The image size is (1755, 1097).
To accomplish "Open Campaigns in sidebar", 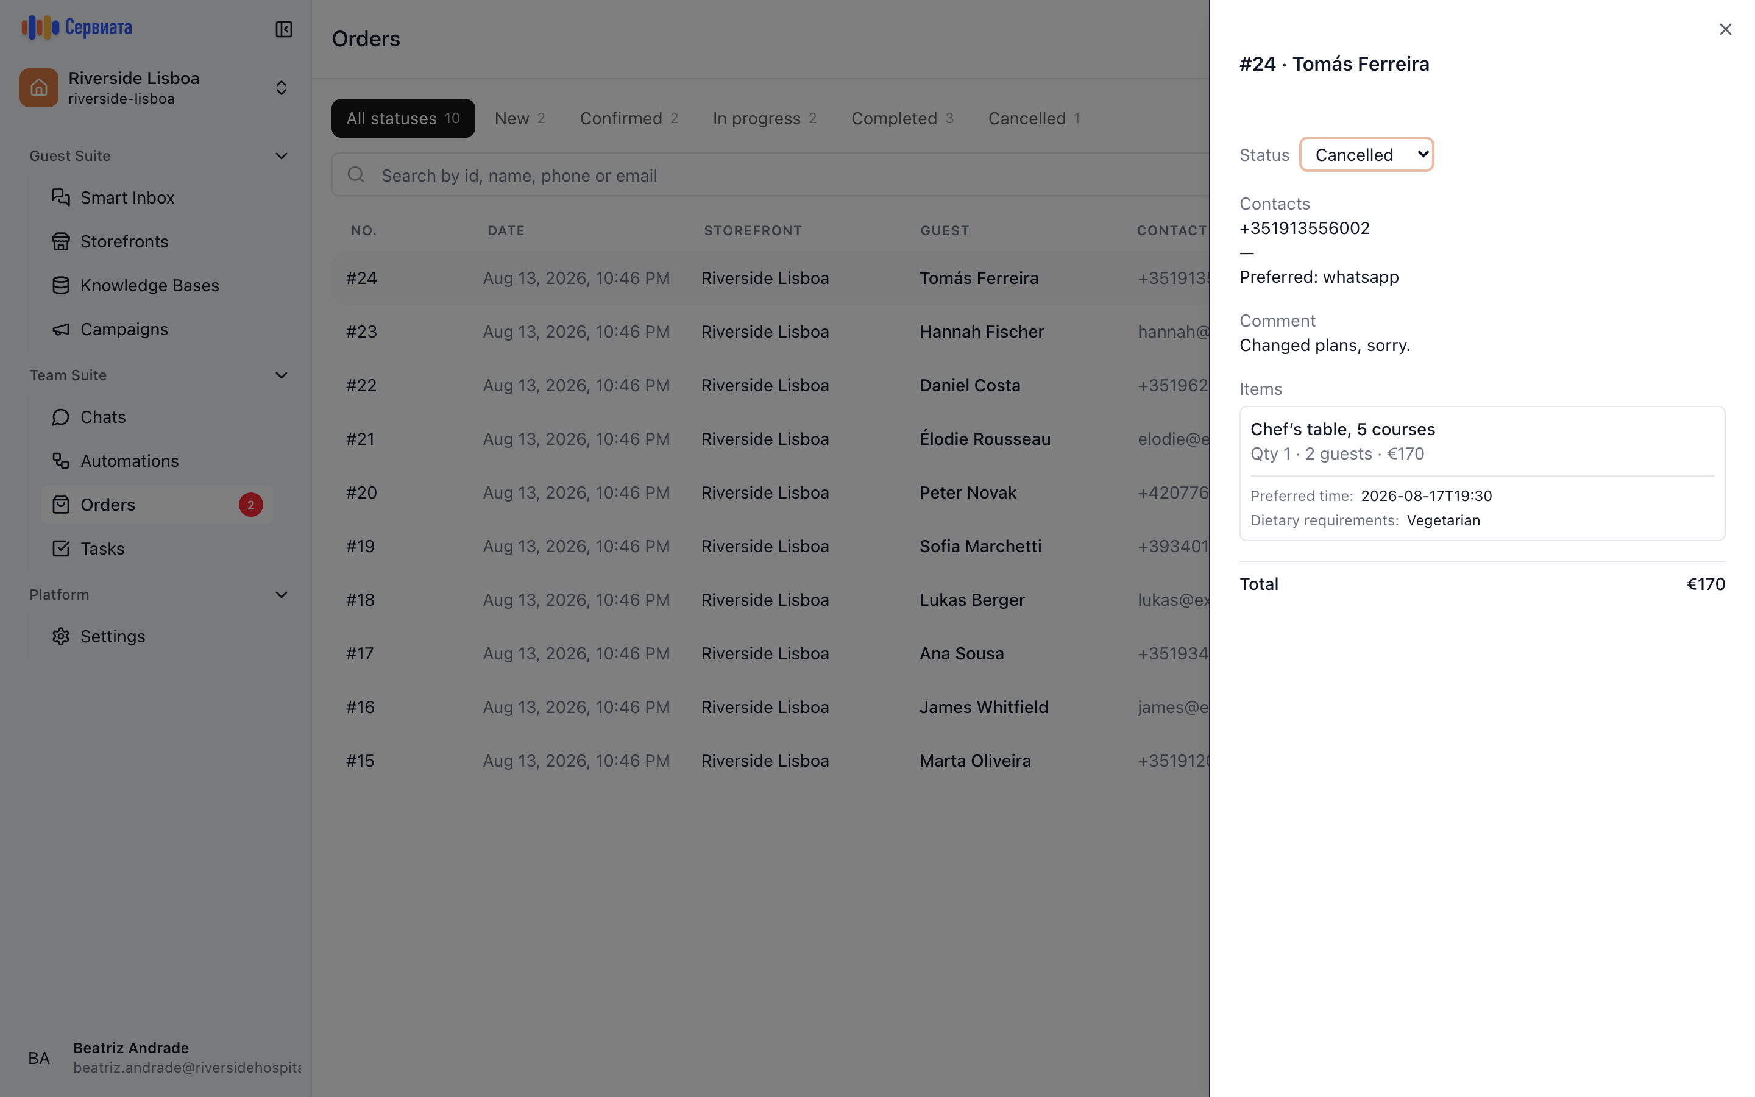I will [157, 328].
